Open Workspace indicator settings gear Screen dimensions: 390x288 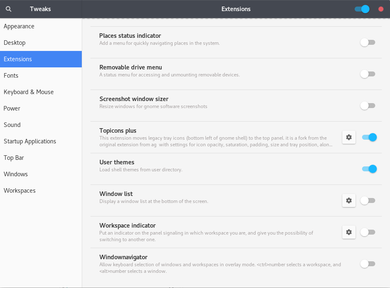point(349,232)
